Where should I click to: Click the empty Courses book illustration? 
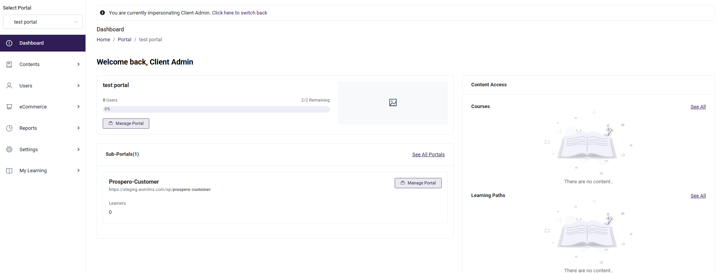(588, 143)
